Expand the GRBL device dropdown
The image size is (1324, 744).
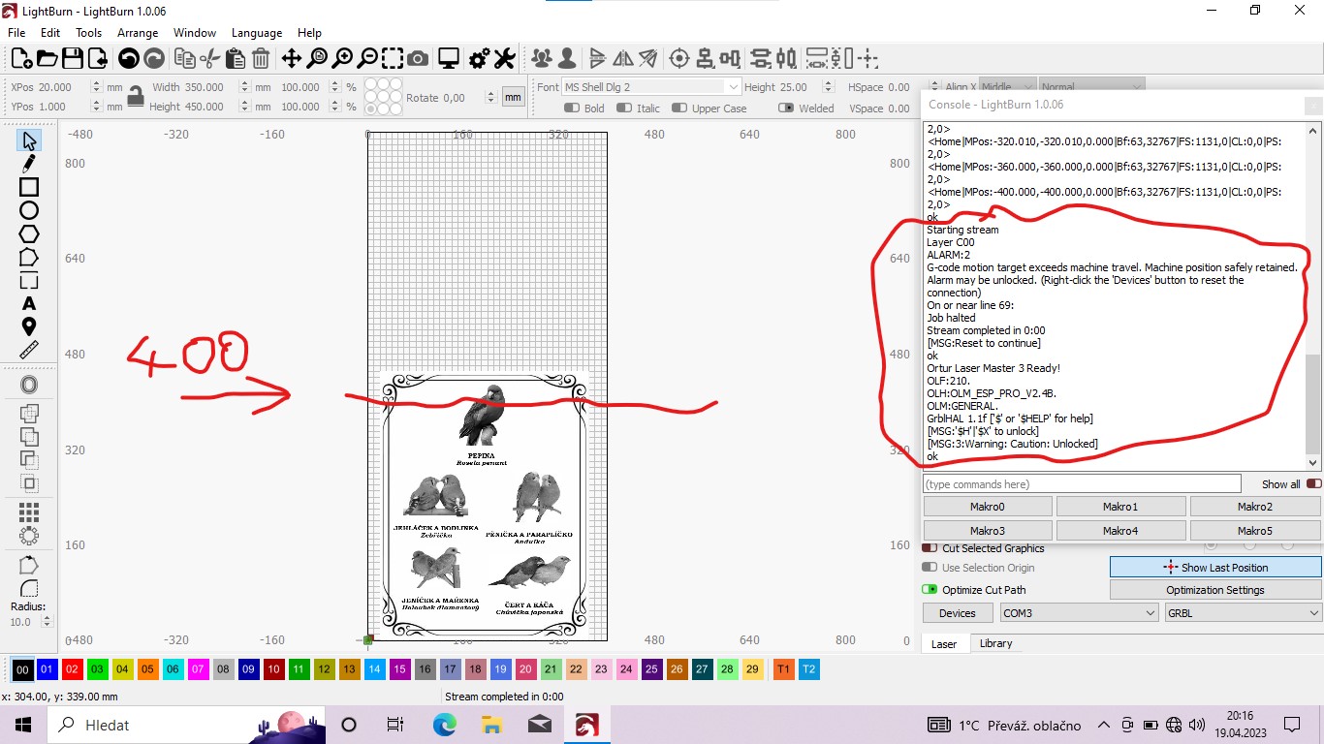click(1243, 613)
